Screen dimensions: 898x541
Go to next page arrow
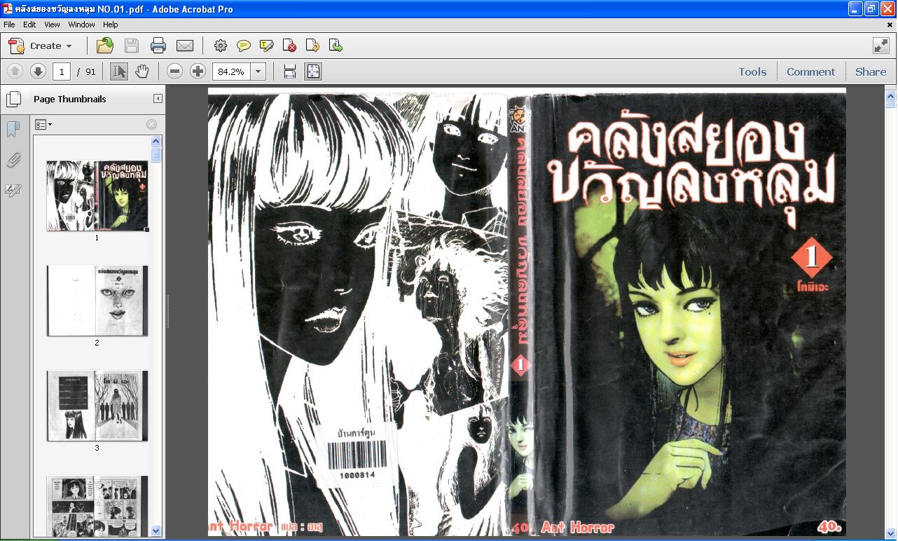pyautogui.click(x=38, y=71)
